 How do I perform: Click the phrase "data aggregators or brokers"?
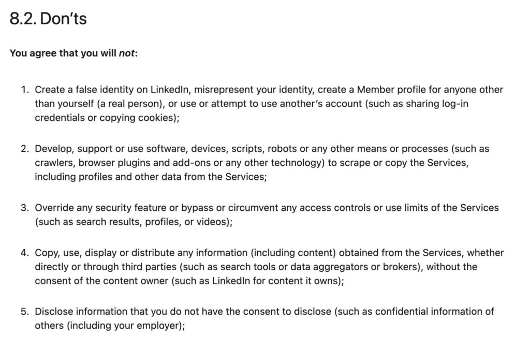click(324, 267)
